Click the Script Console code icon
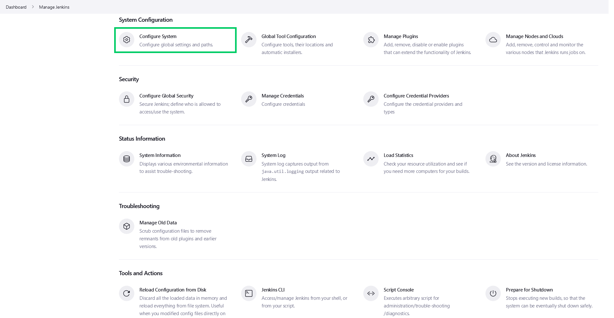 coord(371,293)
